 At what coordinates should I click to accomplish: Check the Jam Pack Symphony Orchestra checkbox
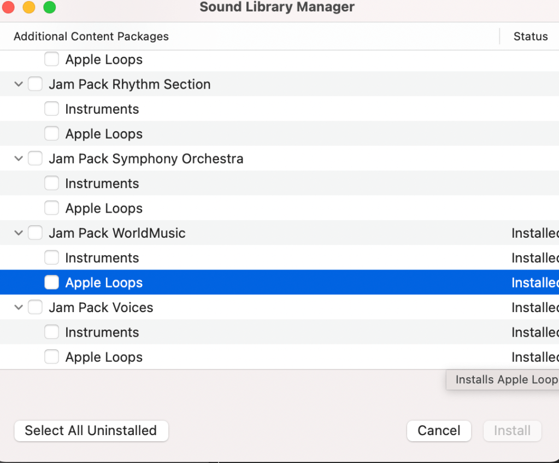tap(35, 159)
